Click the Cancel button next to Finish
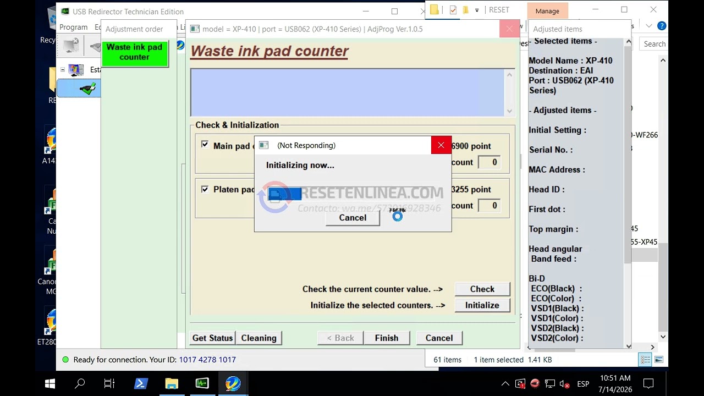 pyautogui.click(x=439, y=338)
